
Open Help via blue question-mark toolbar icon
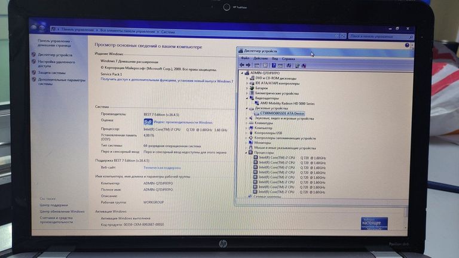pos(273,66)
